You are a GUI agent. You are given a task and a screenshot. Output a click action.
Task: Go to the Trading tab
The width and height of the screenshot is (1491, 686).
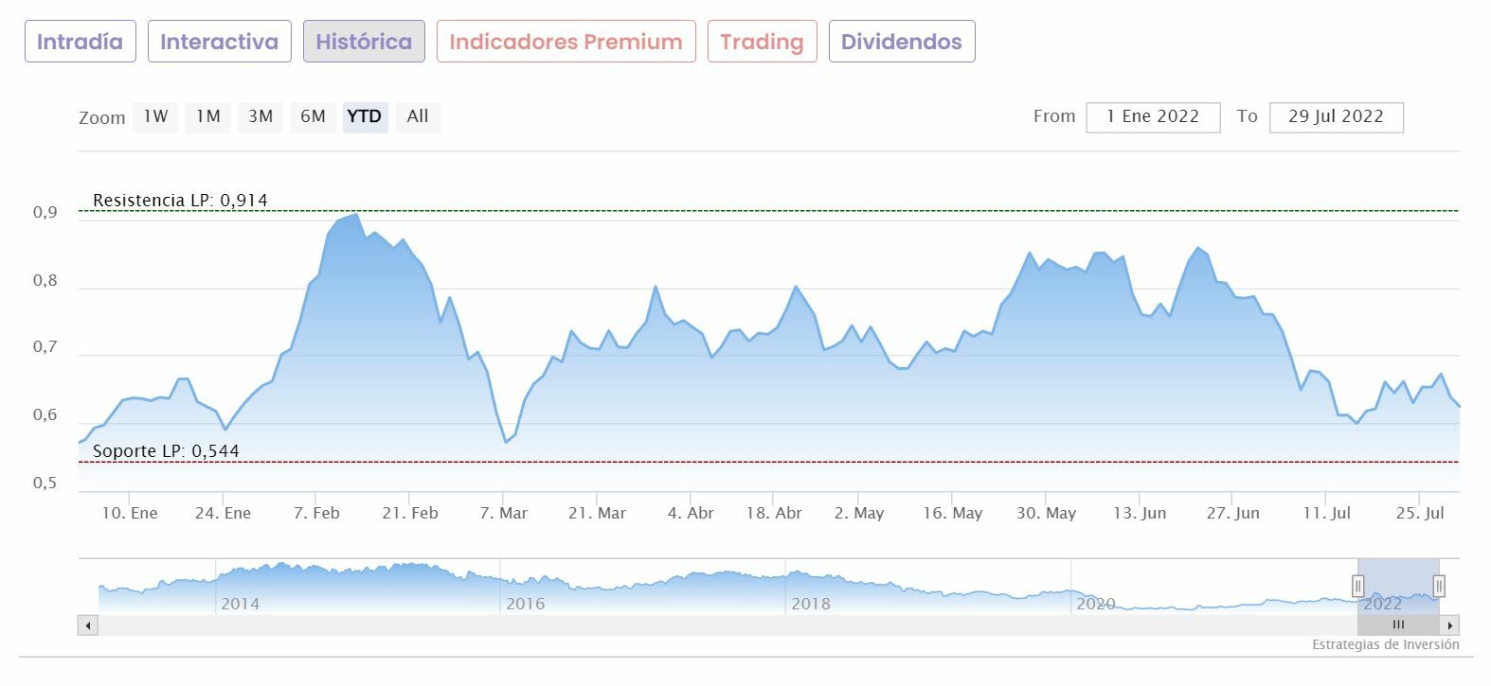coord(762,42)
